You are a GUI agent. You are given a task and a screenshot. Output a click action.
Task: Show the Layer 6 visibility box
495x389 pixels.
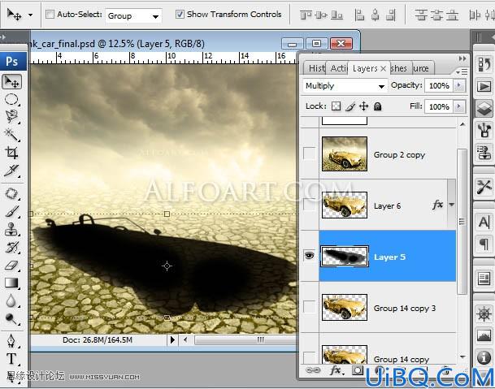(x=309, y=205)
